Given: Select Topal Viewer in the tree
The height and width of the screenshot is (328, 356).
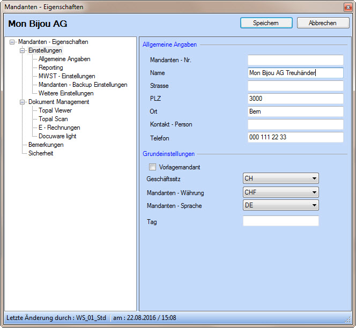Looking at the screenshot, I should (55, 110).
